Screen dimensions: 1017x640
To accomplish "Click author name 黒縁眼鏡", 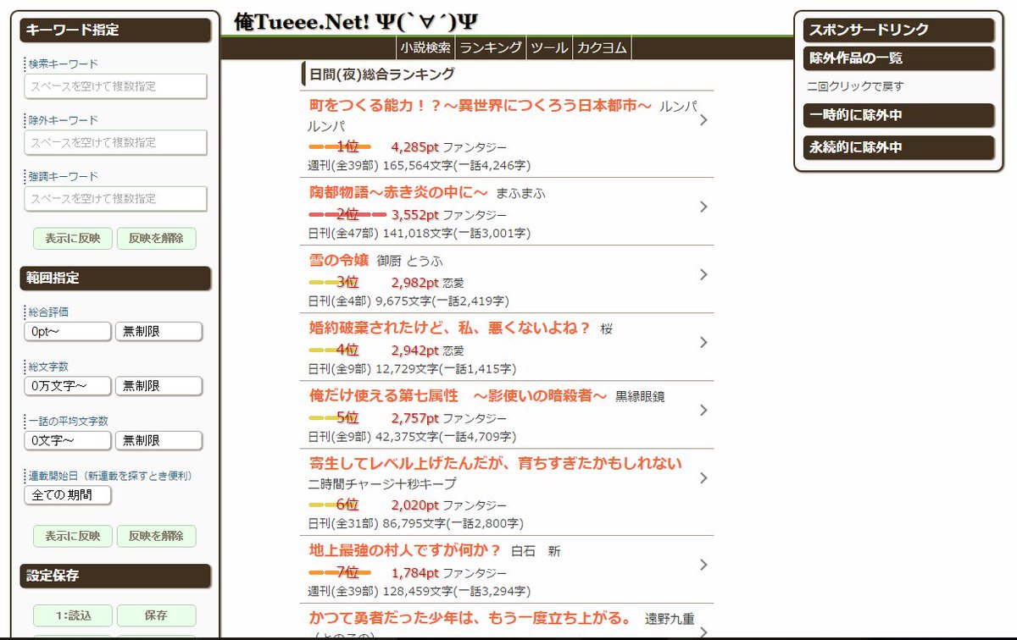I will (641, 396).
